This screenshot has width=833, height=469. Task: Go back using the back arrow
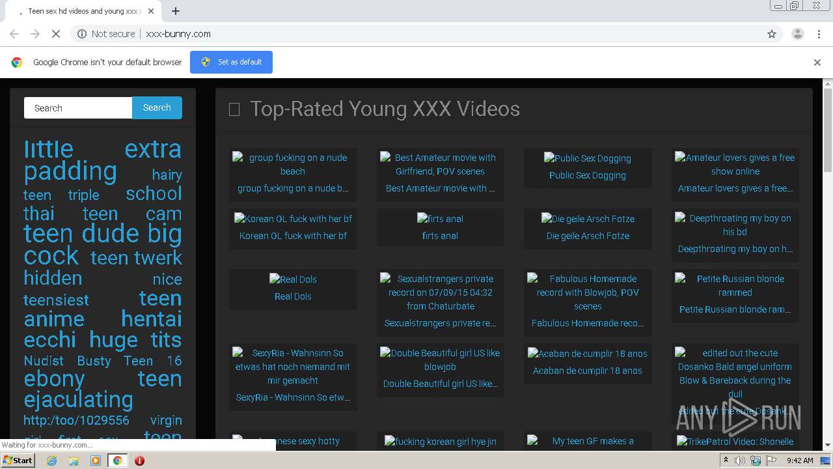(14, 34)
